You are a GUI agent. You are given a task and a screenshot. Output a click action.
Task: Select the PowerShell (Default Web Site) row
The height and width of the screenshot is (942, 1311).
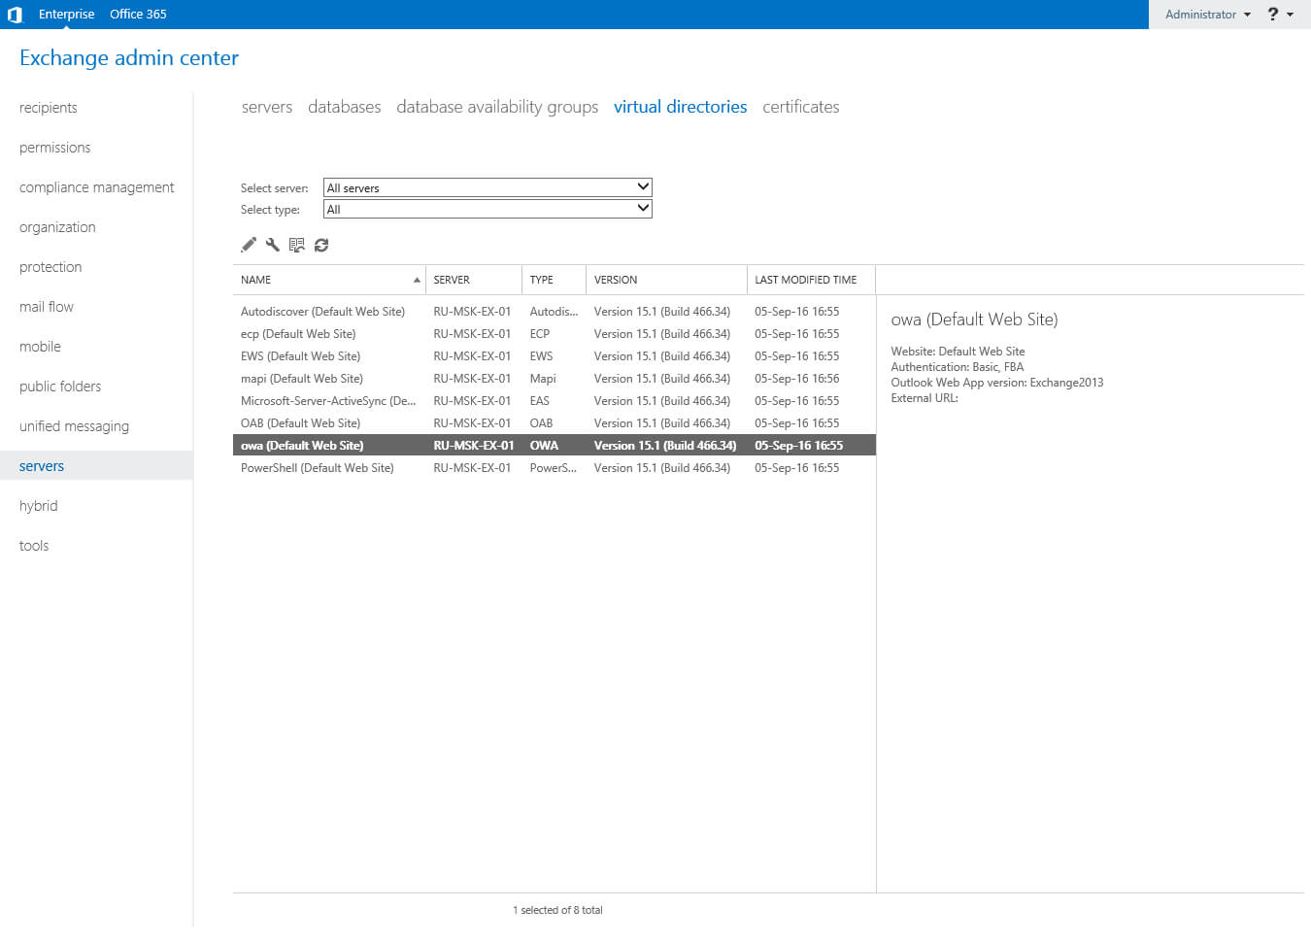point(555,468)
